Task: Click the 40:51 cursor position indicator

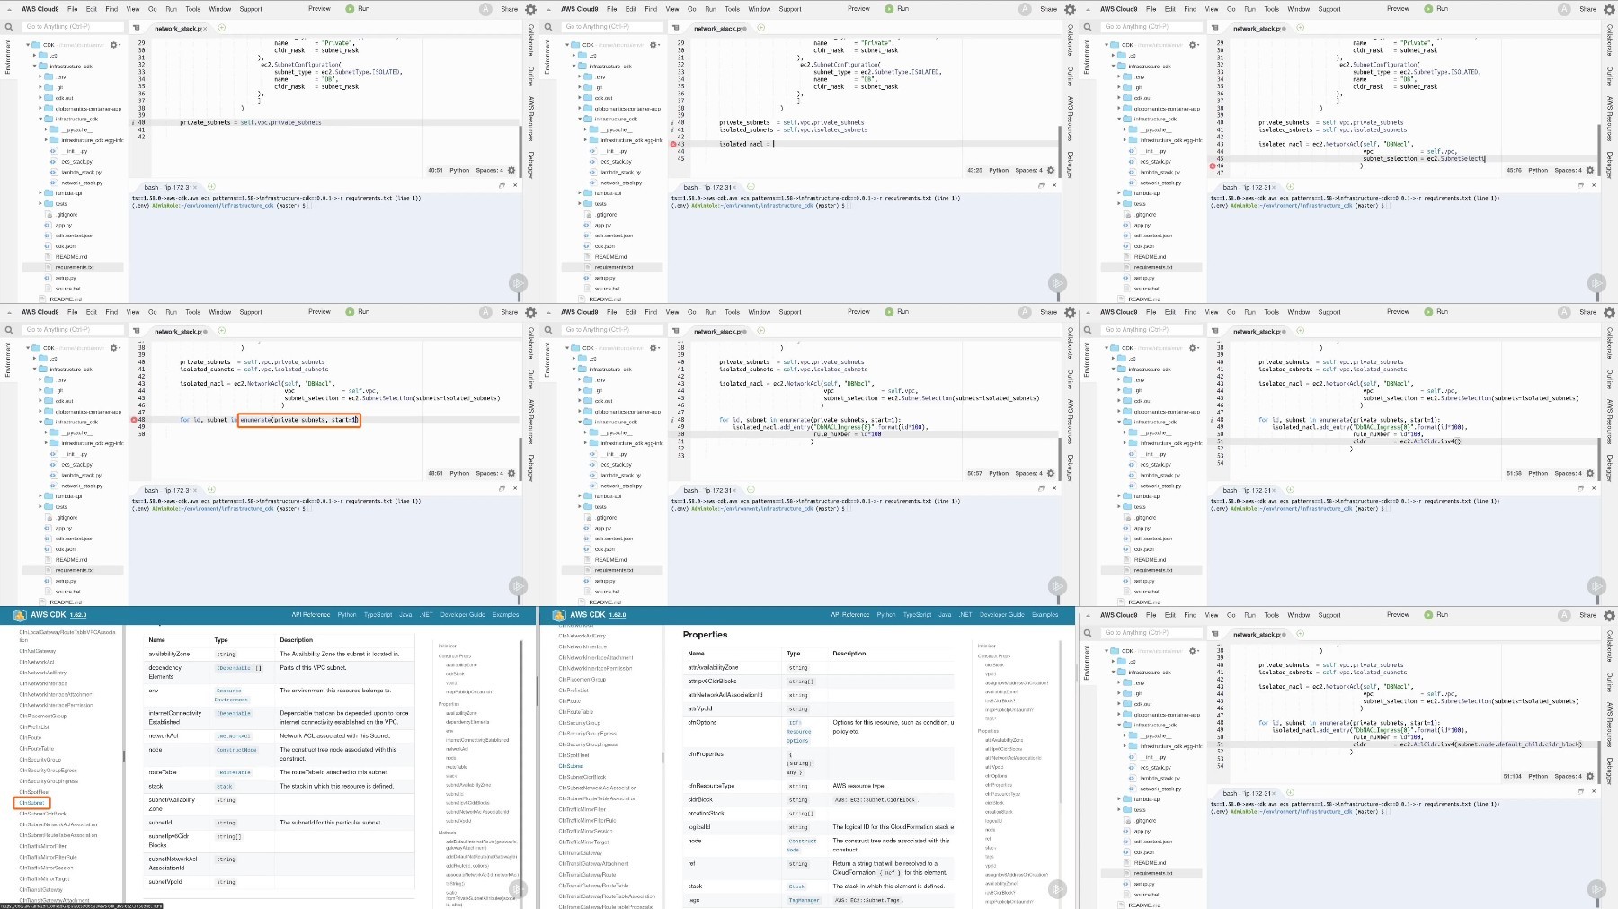Action: tap(435, 170)
